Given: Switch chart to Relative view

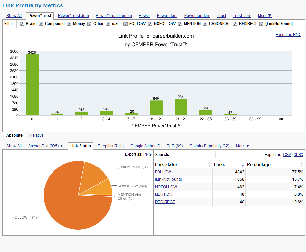Looking at the screenshot, I should coord(36,135).
